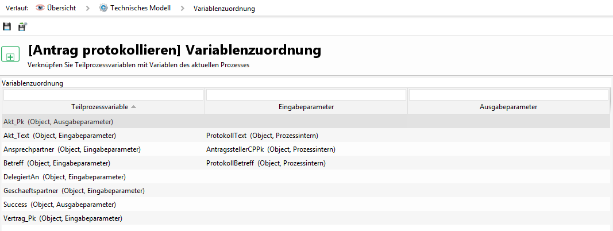Open ProtokollText input parameter cell
Viewport: 613px width, 231px height.
pos(262,136)
